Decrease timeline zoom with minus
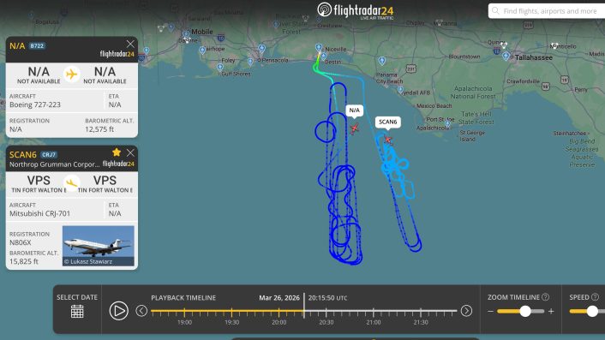605x340 pixels. [490, 311]
